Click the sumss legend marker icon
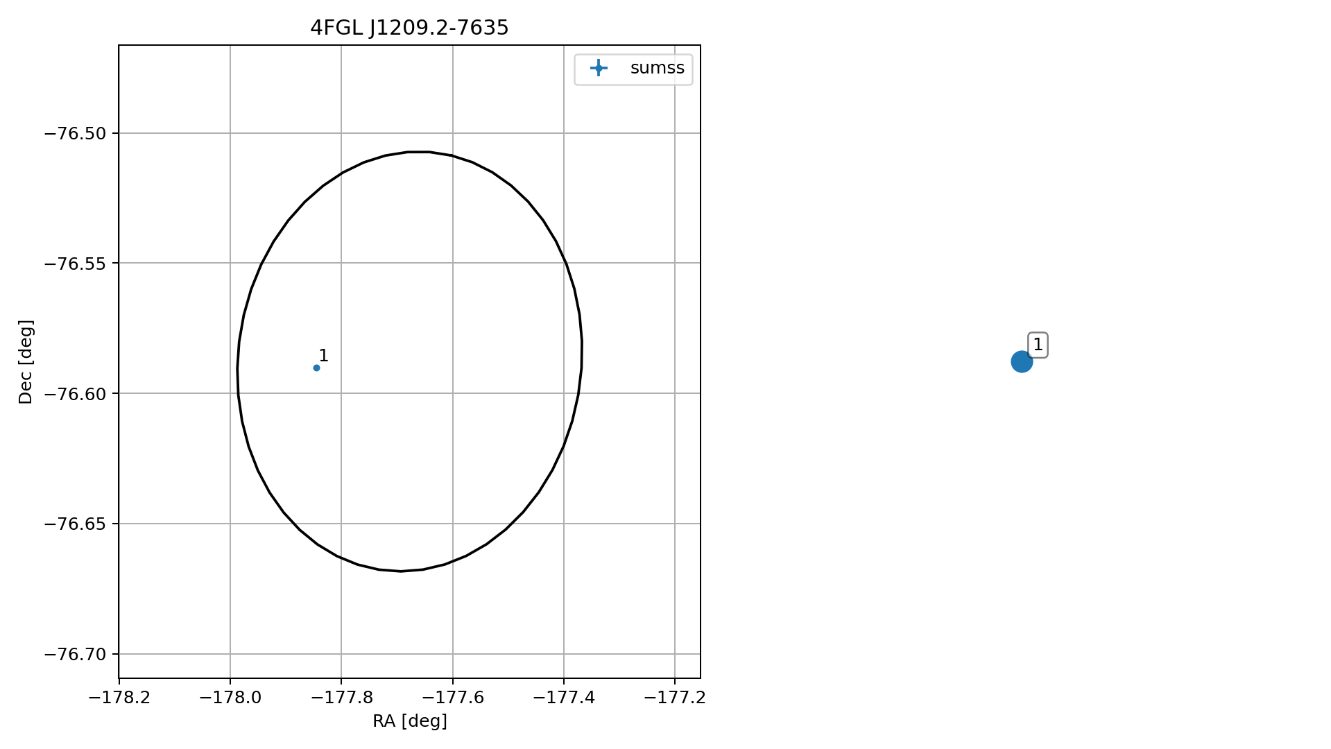This screenshot has height=749, width=1331. (599, 68)
